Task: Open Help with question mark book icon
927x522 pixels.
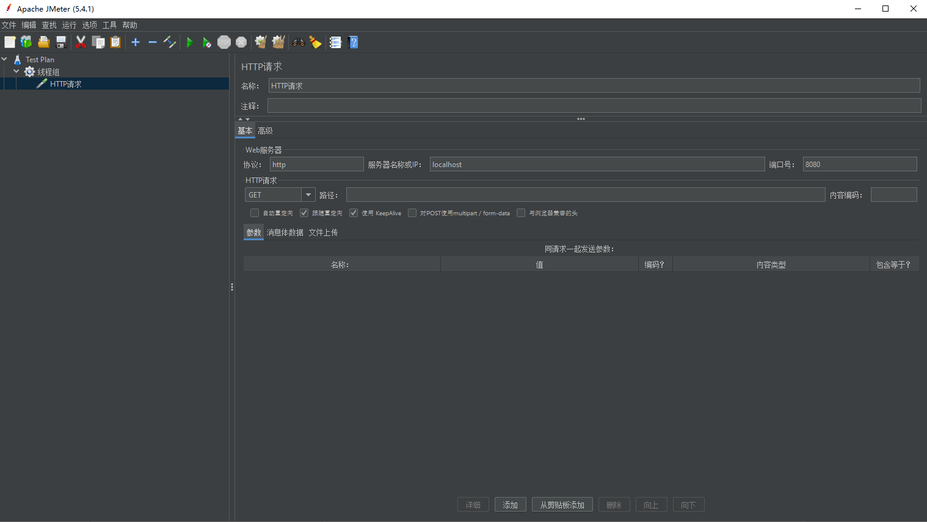Action: coord(353,42)
